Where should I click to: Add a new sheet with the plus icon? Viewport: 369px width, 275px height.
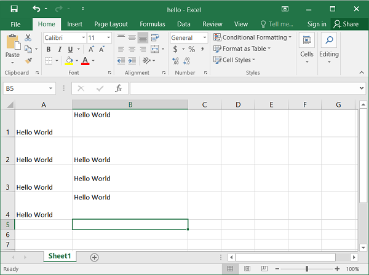pos(94,257)
